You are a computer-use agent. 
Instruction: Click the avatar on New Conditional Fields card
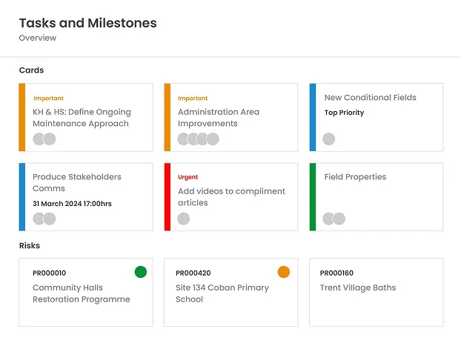pyautogui.click(x=329, y=139)
